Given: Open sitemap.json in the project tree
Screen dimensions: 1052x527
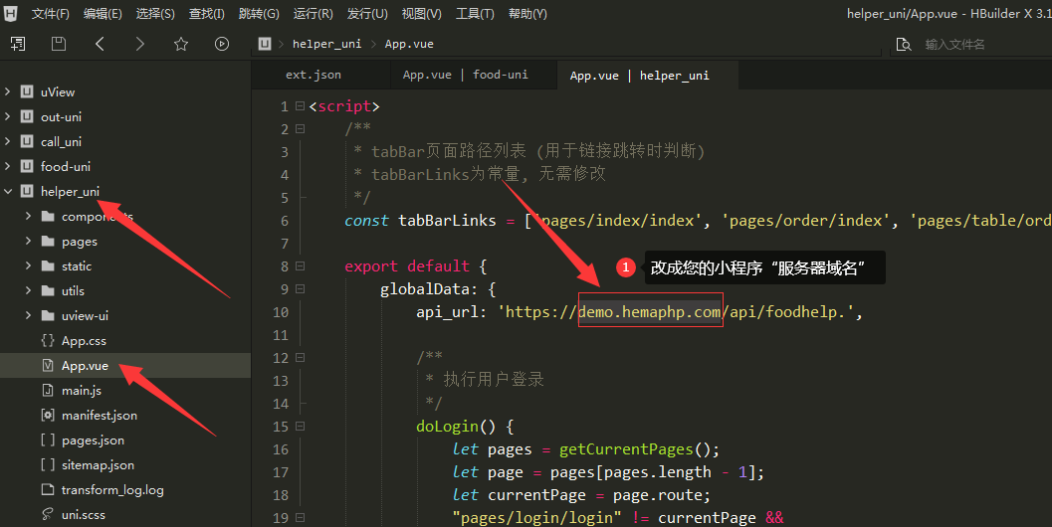Looking at the screenshot, I should click(x=98, y=464).
